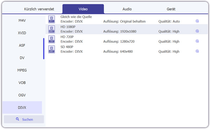Click the Suchen search field

pyautogui.click(x=24, y=119)
